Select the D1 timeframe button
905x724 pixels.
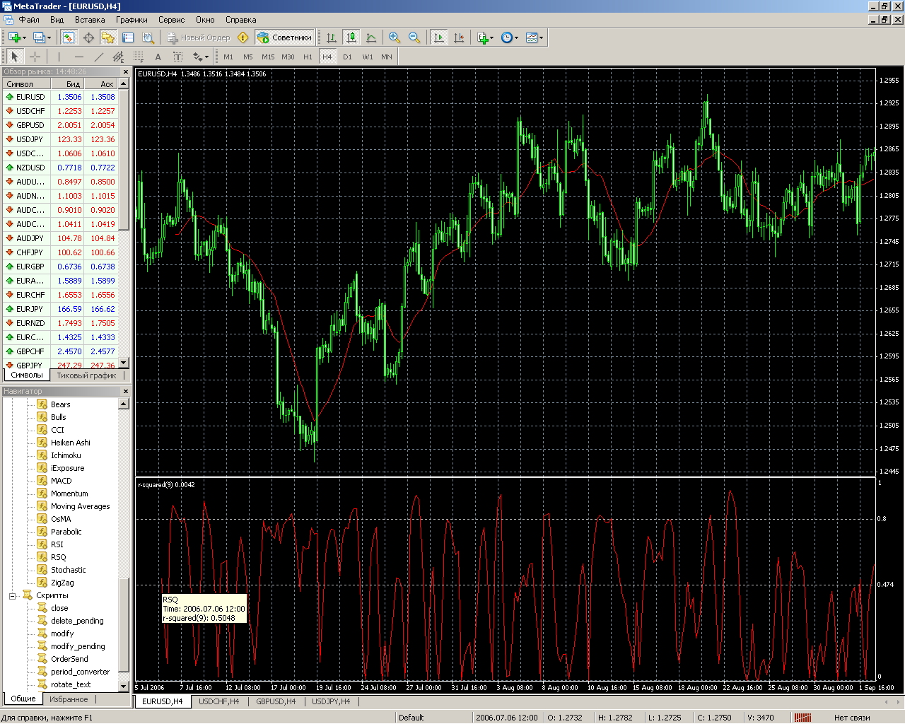pyautogui.click(x=347, y=57)
